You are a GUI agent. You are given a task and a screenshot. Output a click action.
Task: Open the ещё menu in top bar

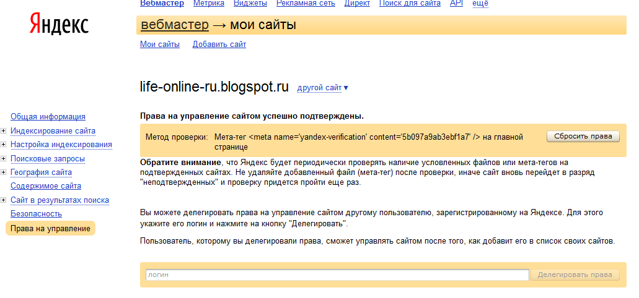[480, 3]
